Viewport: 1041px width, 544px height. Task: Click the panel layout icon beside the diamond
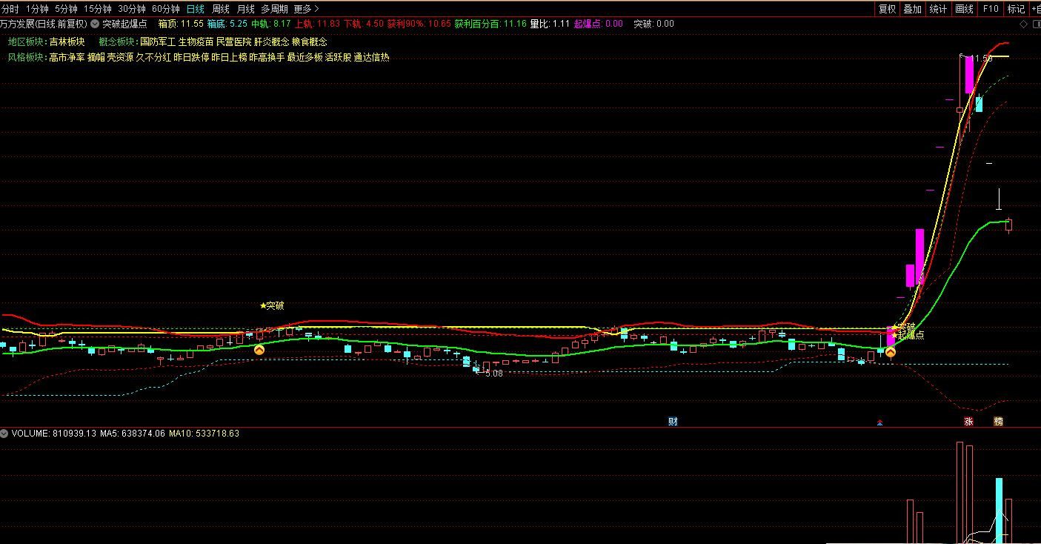click(1035, 24)
